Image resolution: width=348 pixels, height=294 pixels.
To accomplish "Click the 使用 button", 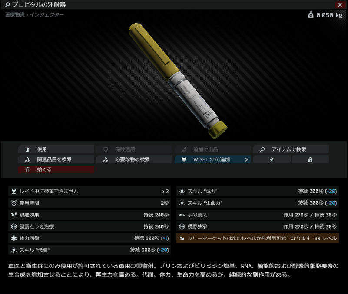I will pyautogui.click(x=56, y=149).
